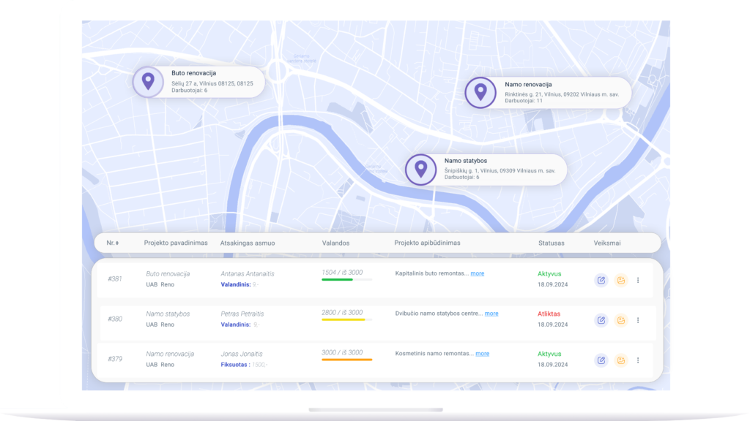Open kebab menu on Namo statybos row
Viewport: 750px width, 421px height.
coord(638,319)
